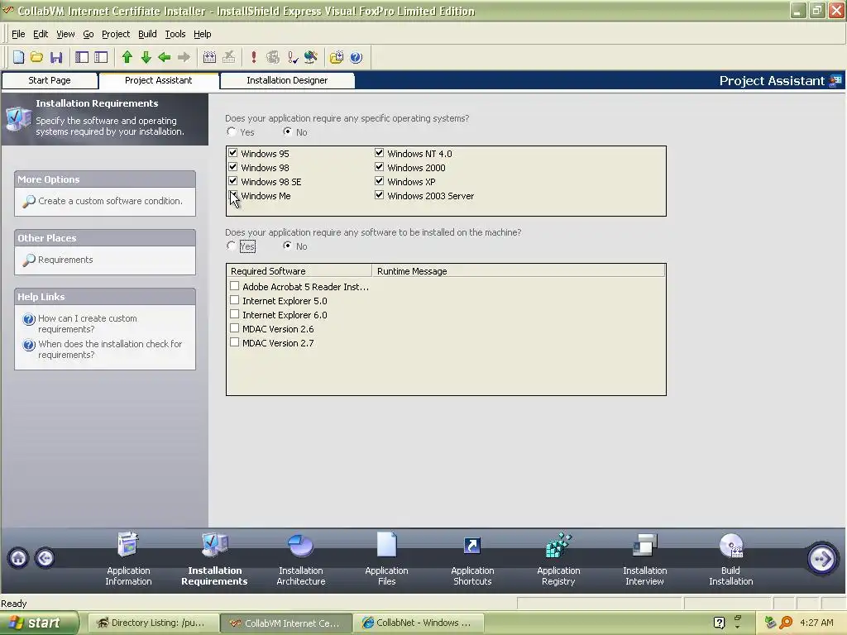Open How can I create custom requirements help
Image resolution: width=847 pixels, height=635 pixels.
pos(88,323)
